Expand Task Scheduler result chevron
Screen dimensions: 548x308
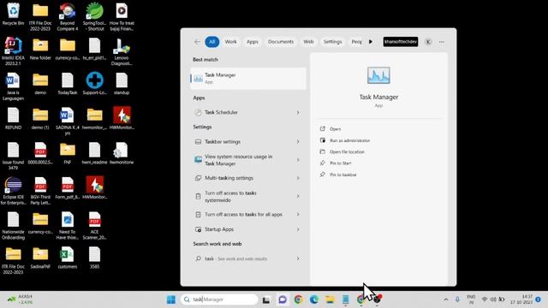(x=298, y=112)
